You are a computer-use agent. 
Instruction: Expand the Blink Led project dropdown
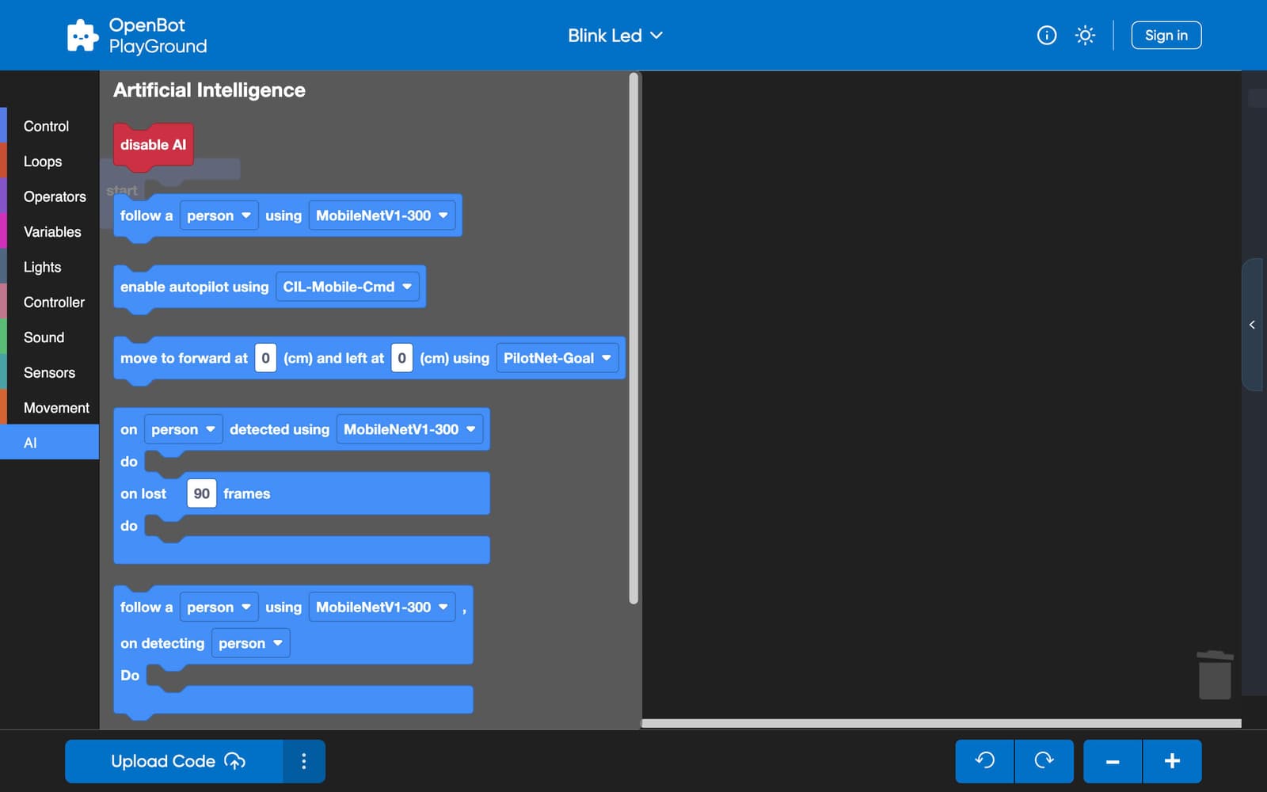point(615,36)
